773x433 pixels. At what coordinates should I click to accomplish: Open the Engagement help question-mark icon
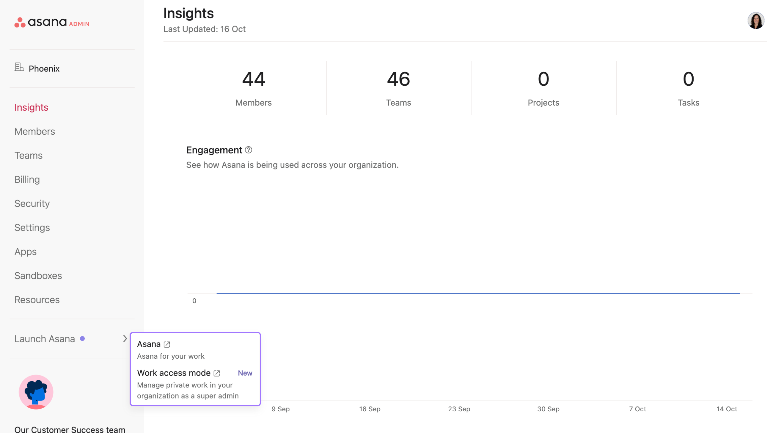pyautogui.click(x=249, y=150)
